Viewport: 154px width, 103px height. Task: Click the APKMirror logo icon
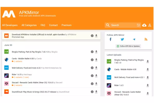click(9, 14)
